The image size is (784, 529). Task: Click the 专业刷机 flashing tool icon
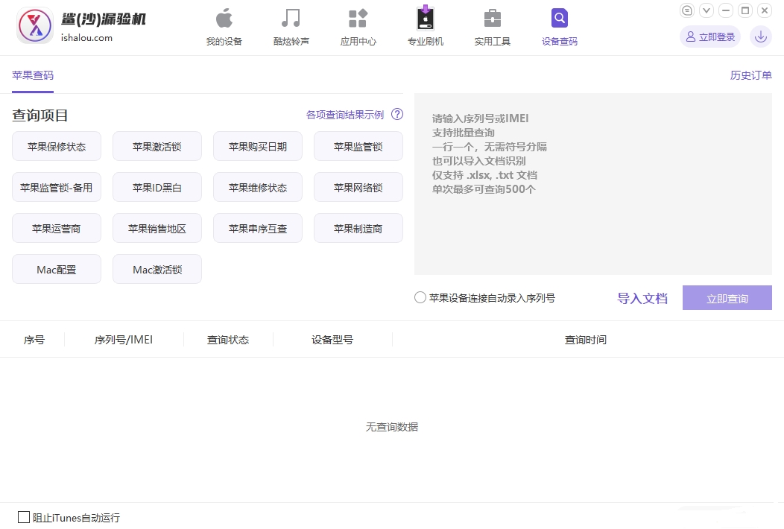[x=425, y=19]
